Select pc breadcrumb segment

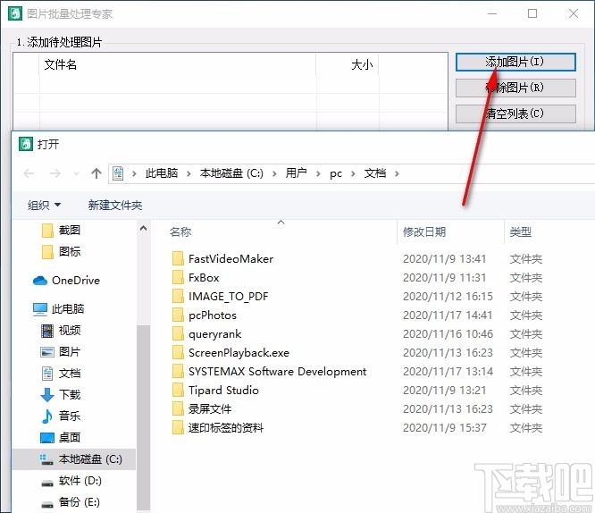click(x=336, y=174)
